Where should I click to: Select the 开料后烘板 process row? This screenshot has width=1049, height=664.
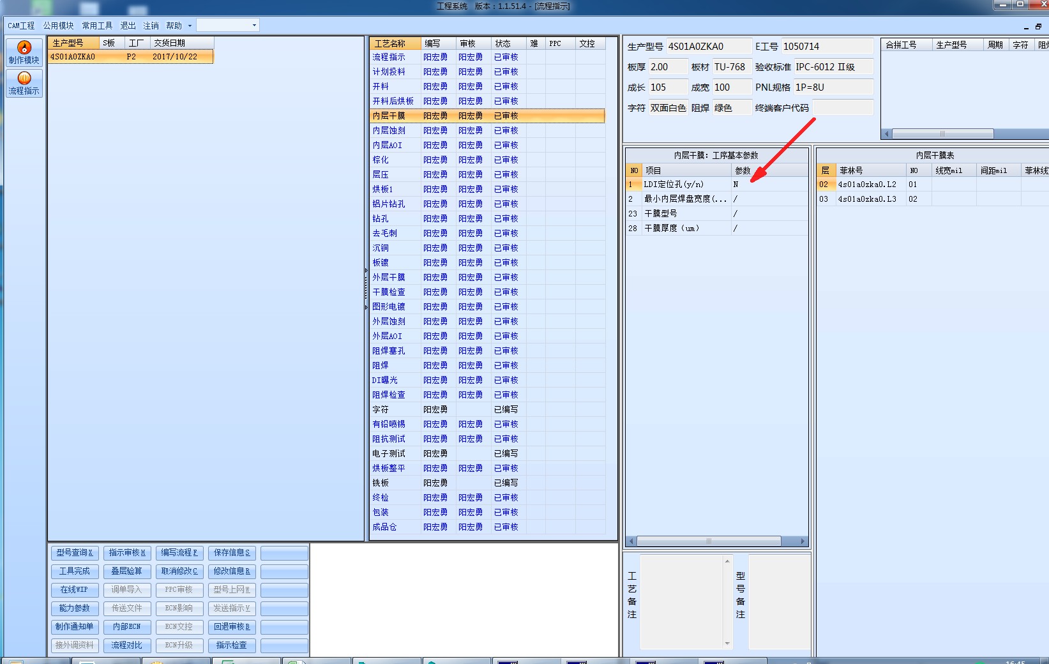click(x=487, y=101)
